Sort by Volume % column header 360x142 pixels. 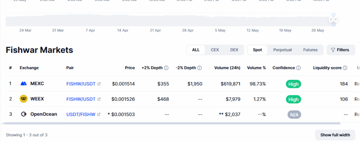(x=256, y=68)
